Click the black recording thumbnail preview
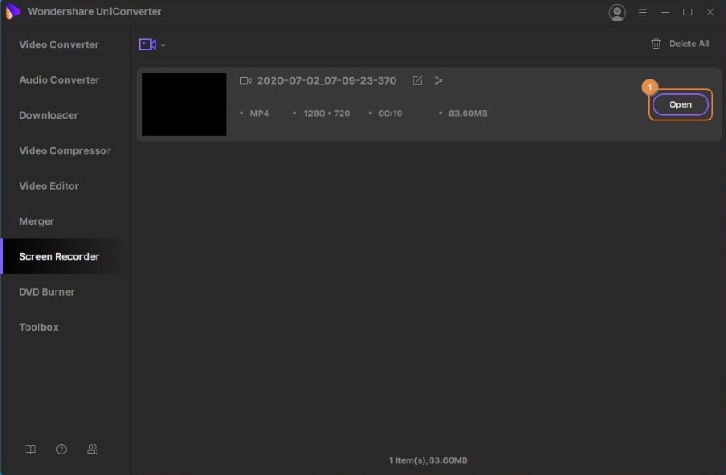This screenshot has width=726, height=475. coord(184,104)
